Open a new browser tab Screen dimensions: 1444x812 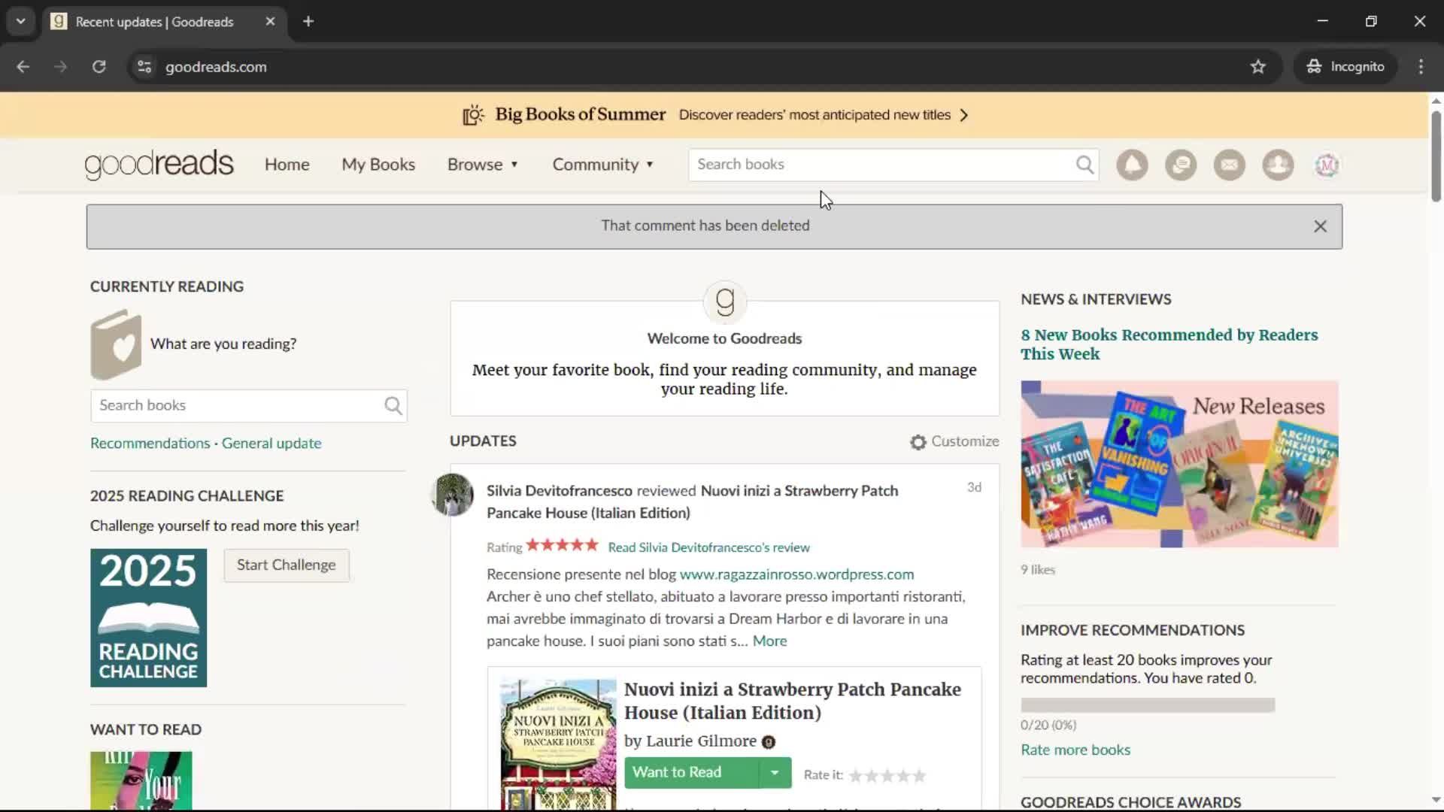point(308,22)
